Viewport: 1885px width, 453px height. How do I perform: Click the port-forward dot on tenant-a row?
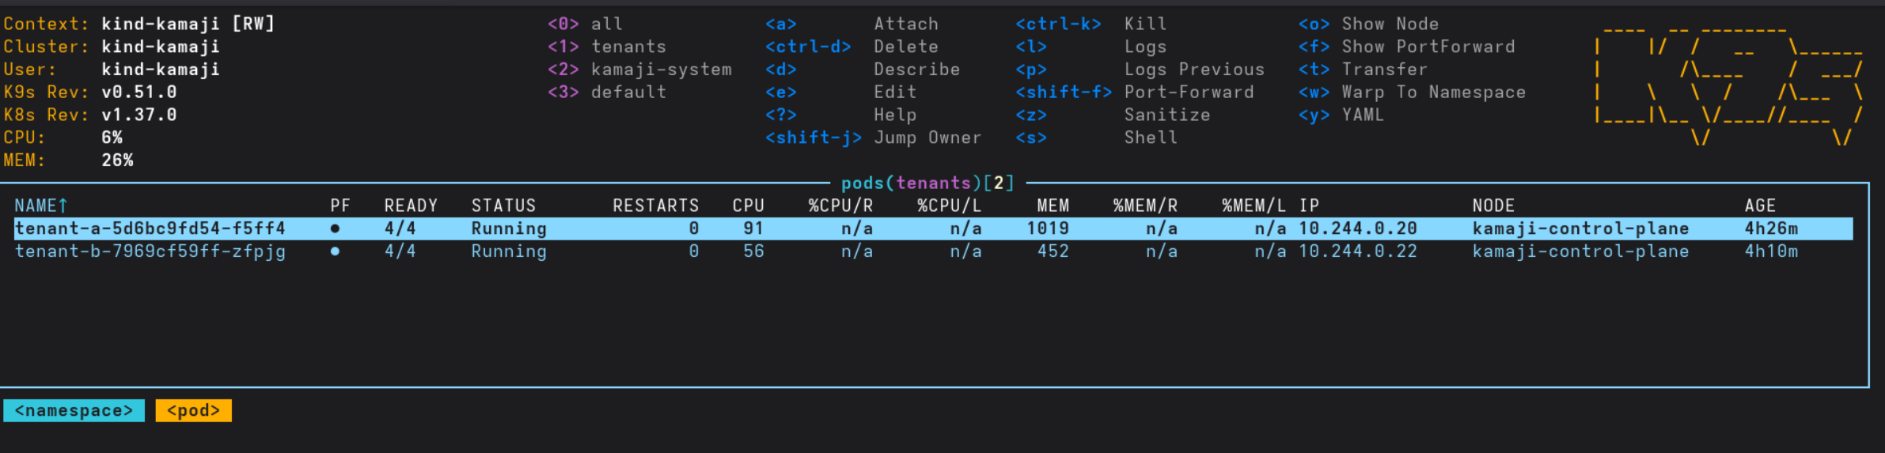click(335, 228)
